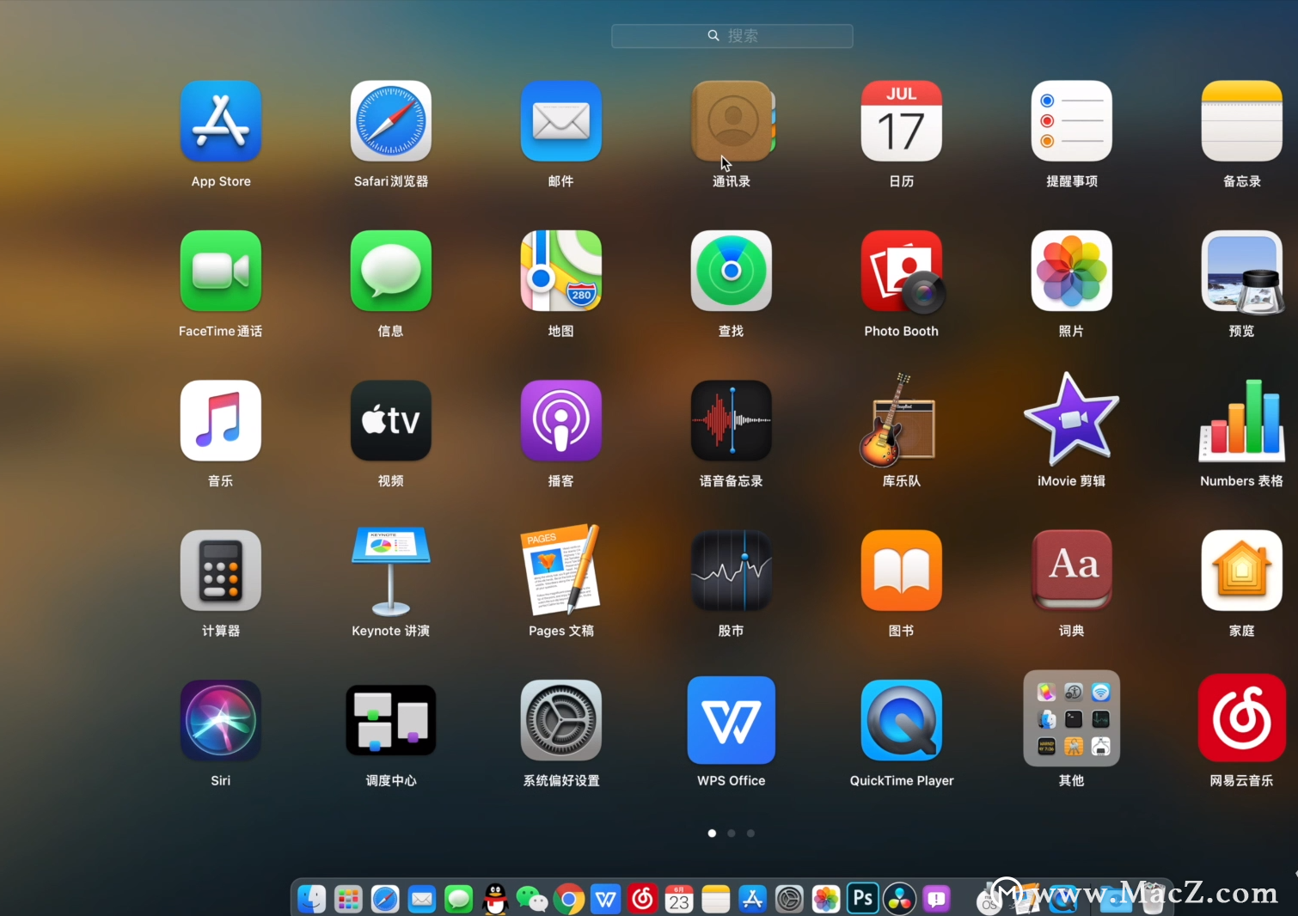Open 计算器 calculator app
The image size is (1298, 916).
point(221,570)
